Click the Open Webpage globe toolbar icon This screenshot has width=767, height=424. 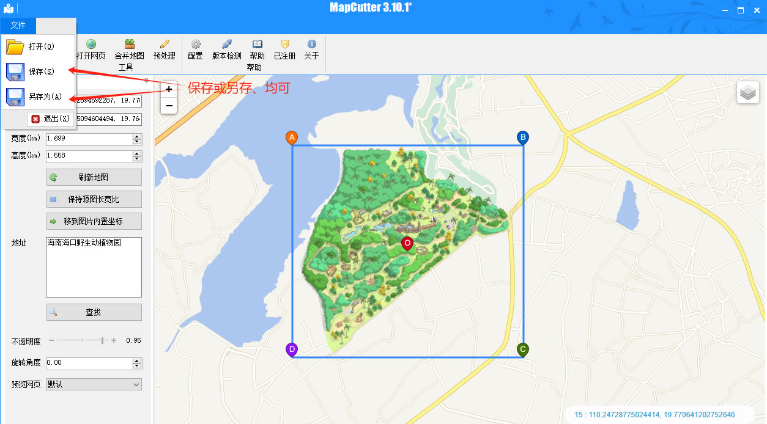pyautogui.click(x=91, y=45)
